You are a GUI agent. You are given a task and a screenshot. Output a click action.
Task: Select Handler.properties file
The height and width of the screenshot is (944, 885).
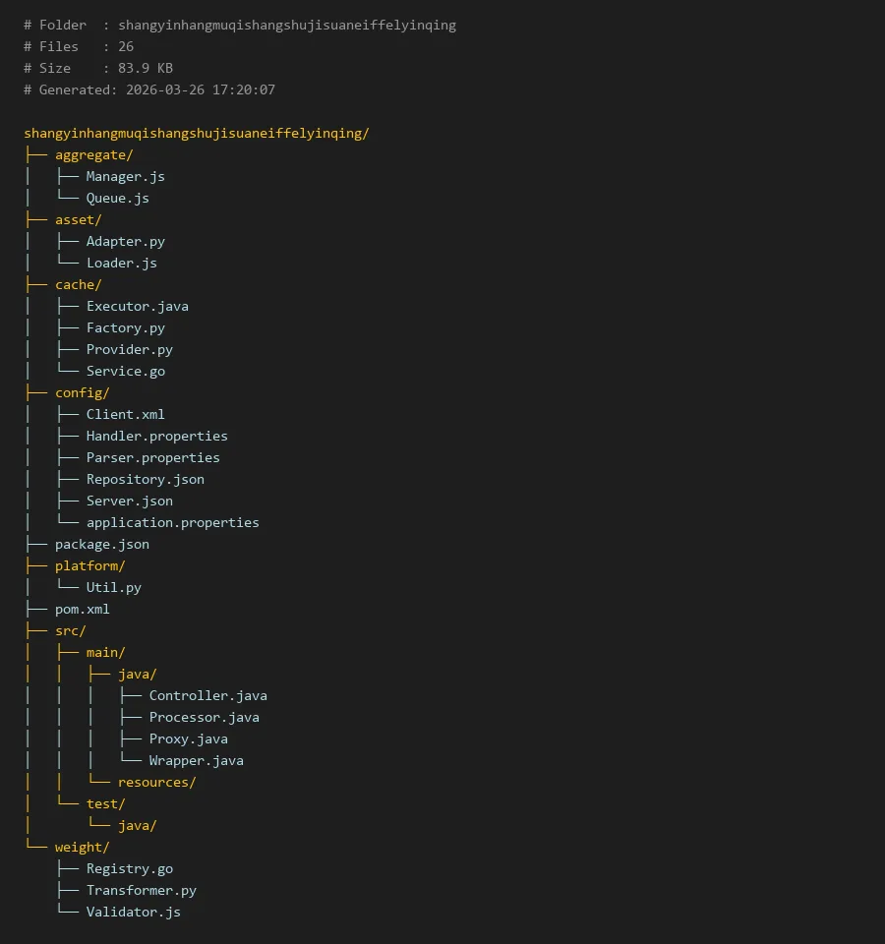pos(156,436)
